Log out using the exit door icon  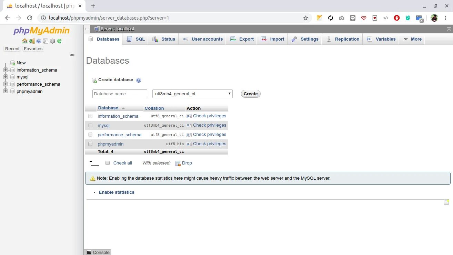point(32,41)
